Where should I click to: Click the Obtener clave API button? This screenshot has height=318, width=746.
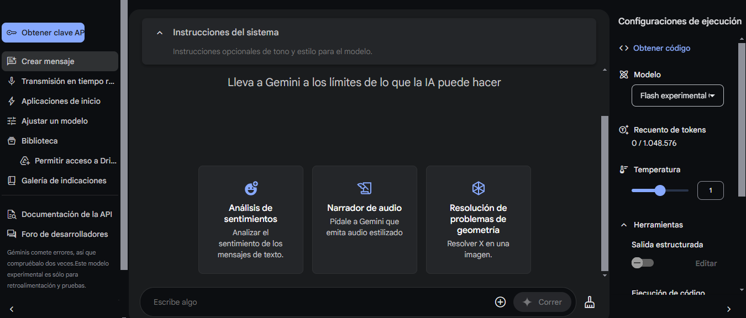pos(43,33)
